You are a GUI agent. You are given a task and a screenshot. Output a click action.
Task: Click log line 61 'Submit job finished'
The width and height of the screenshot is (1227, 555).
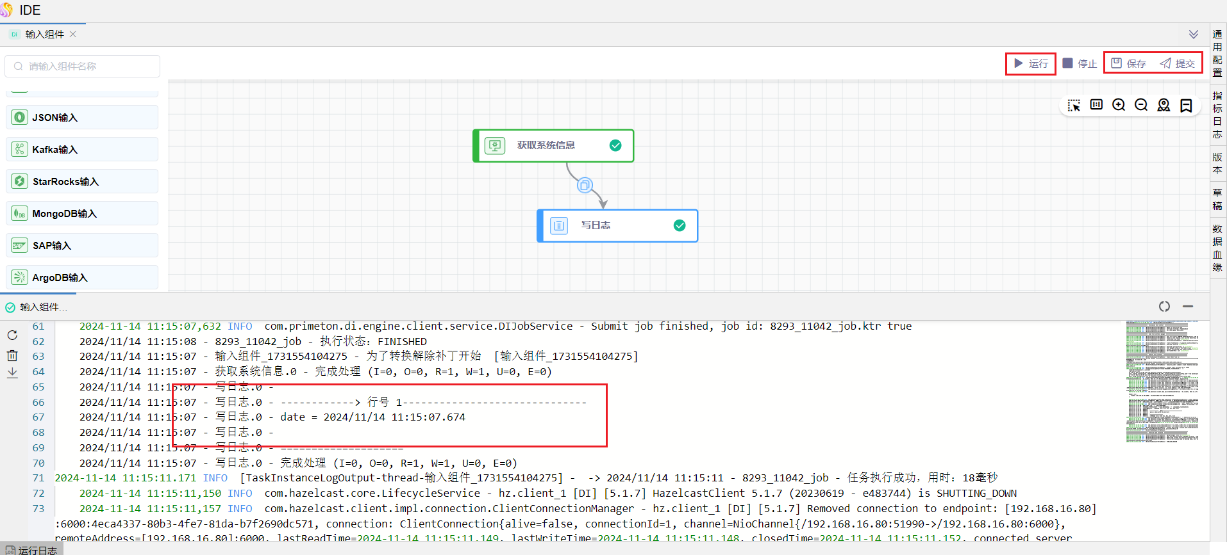click(496, 326)
